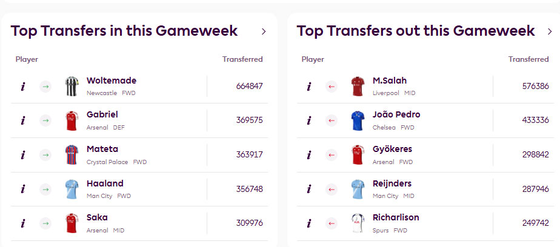Click red transfer-out arrow for Reijnders
The image size is (560, 247).
[x=332, y=189]
